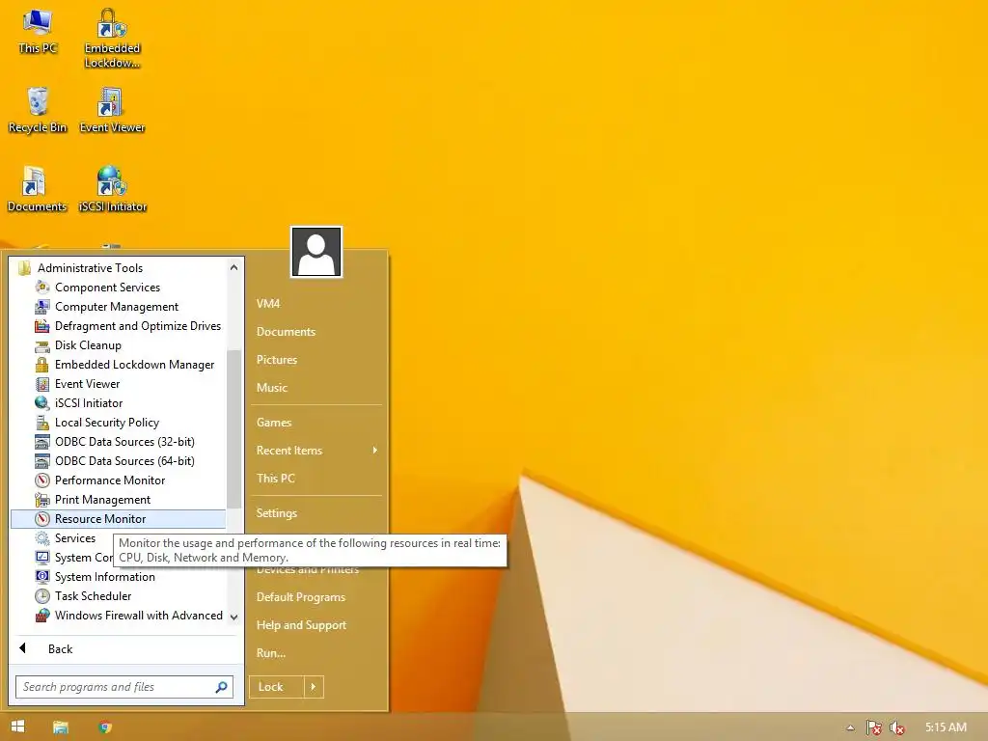
Task: Click the user account picture
Action: click(x=316, y=252)
